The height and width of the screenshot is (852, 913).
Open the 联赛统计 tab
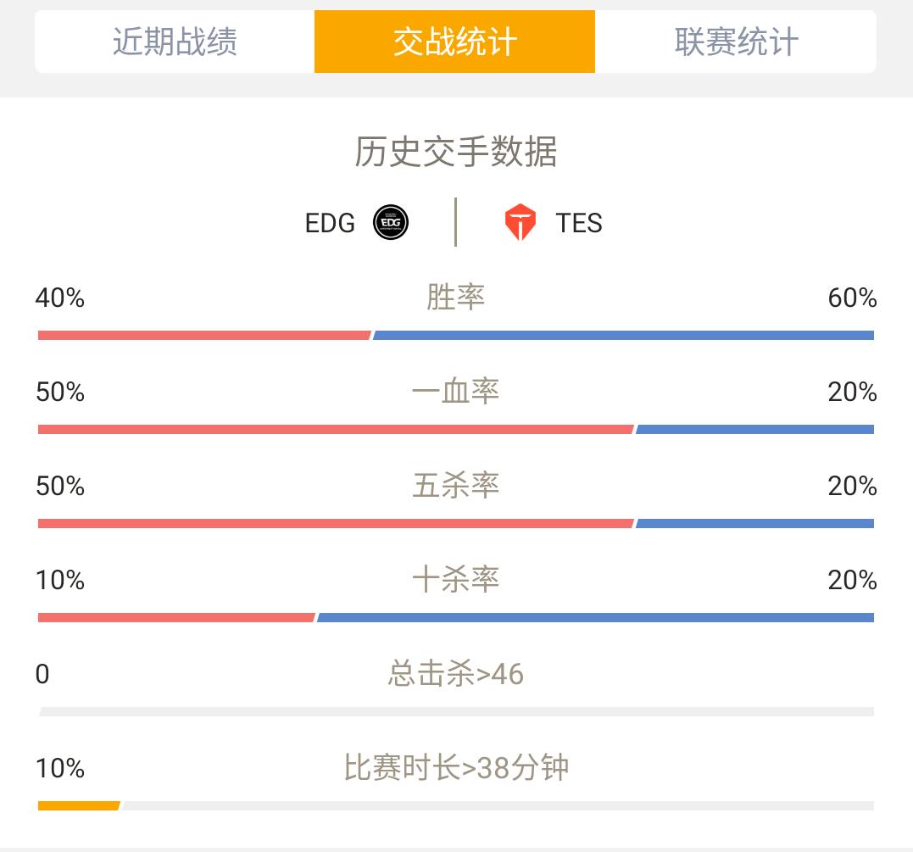coord(736,42)
